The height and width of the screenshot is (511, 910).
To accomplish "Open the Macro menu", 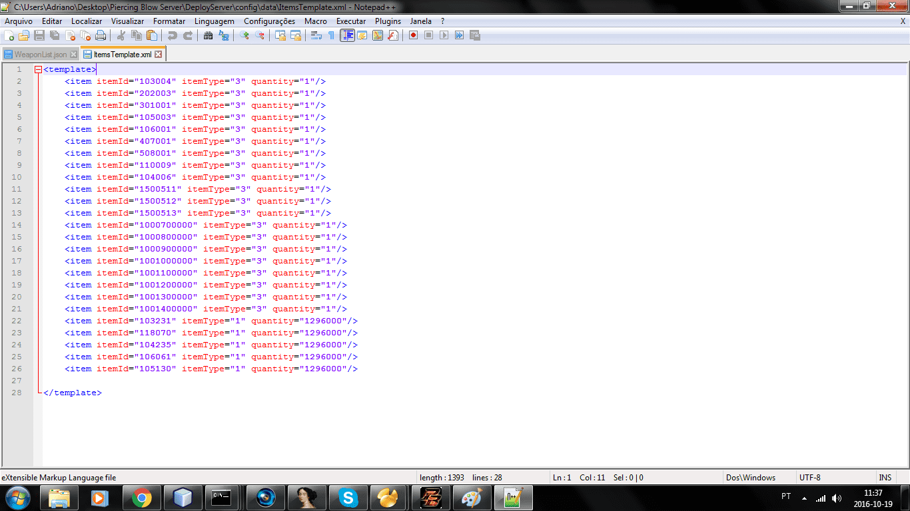I will tap(316, 21).
